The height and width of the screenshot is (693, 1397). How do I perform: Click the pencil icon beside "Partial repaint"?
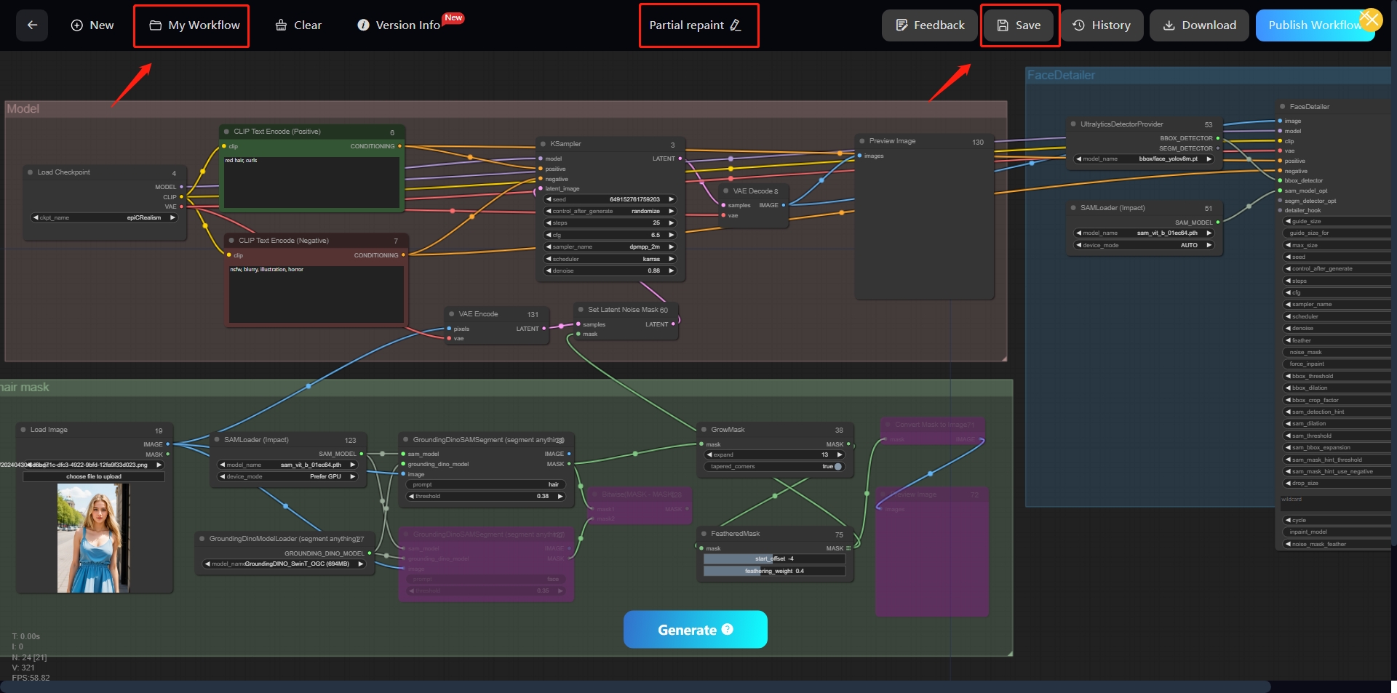[x=736, y=25]
